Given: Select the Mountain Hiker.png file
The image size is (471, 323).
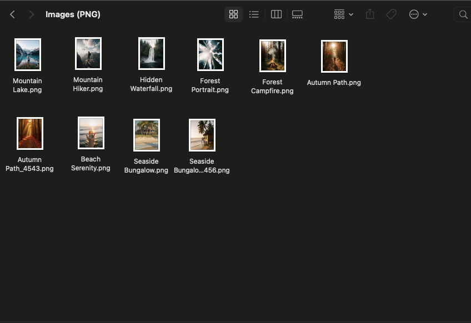Looking at the screenshot, I should pyautogui.click(x=88, y=53).
